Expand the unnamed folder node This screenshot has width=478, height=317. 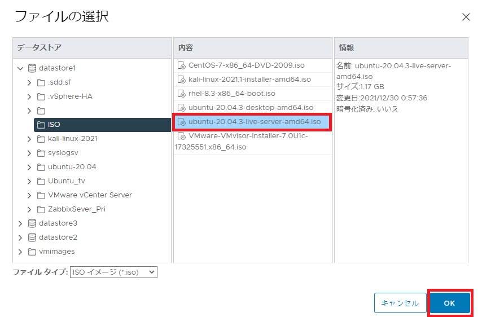coord(29,111)
